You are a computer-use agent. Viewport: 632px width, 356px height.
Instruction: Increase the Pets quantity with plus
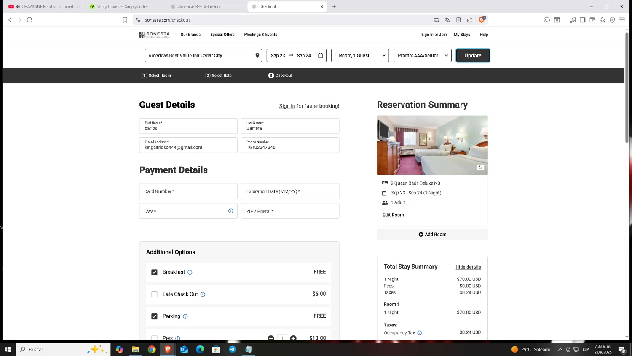coord(293,338)
